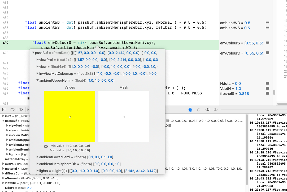Image resolution: width=287 pixels, height=192 pixels.
Task: Step backward with the rewind icon
Action: point(207,110)
